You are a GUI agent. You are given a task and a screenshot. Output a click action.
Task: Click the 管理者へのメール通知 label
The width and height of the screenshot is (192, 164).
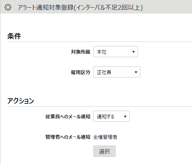[x=68, y=137]
